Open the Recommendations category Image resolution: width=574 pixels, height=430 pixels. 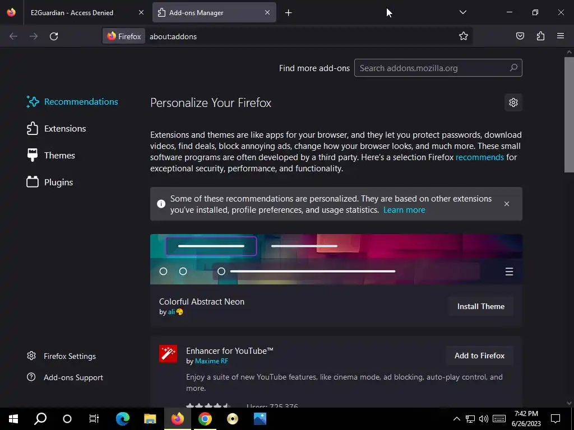click(72, 102)
